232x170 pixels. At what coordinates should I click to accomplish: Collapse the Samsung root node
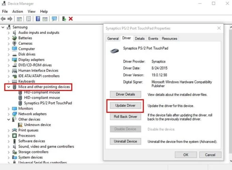pos(3,27)
